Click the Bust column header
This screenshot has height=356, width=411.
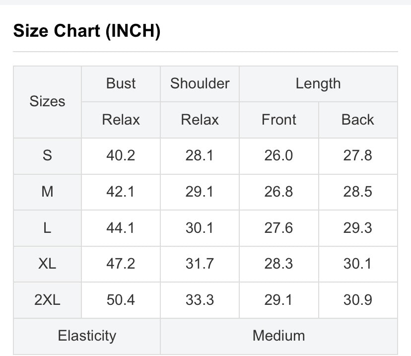tap(121, 83)
